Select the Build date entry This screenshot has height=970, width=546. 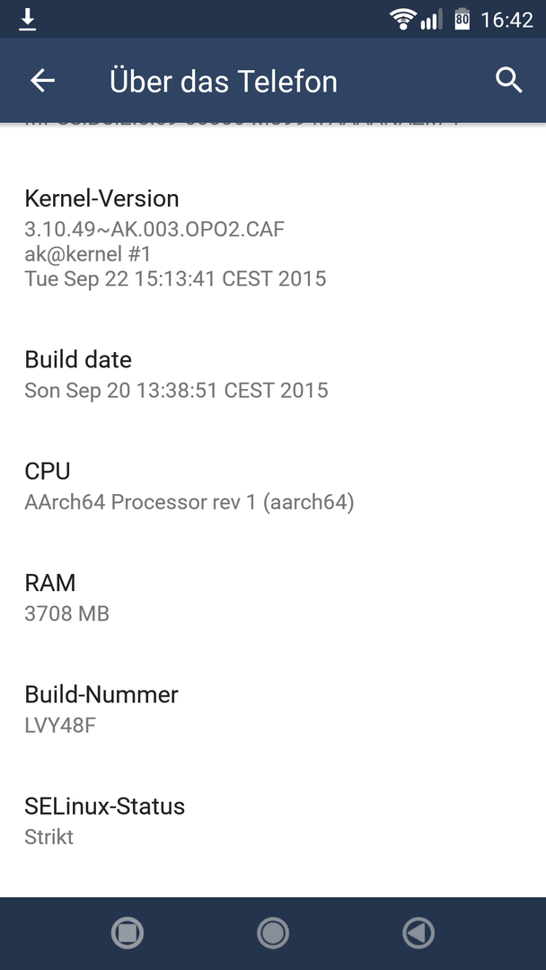tap(273, 375)
